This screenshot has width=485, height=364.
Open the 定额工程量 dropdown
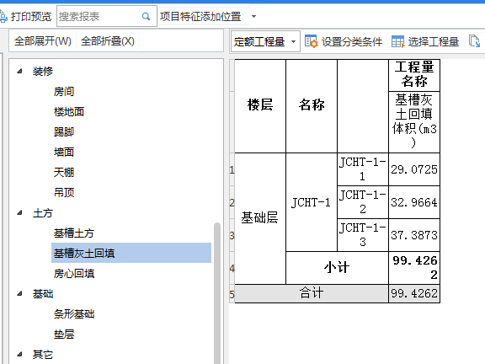265,41
